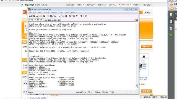Click 淘足迹 in the browser bottom bar
The width and height of the screenshot is (177, 99).
pos(155,97)
